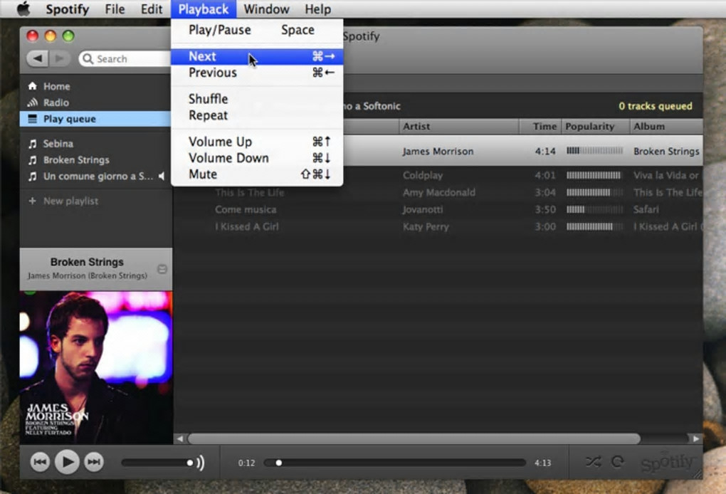Click the 0:12 elapsed time
Screen dimensions: 726x494
click(x=247, y=463)
